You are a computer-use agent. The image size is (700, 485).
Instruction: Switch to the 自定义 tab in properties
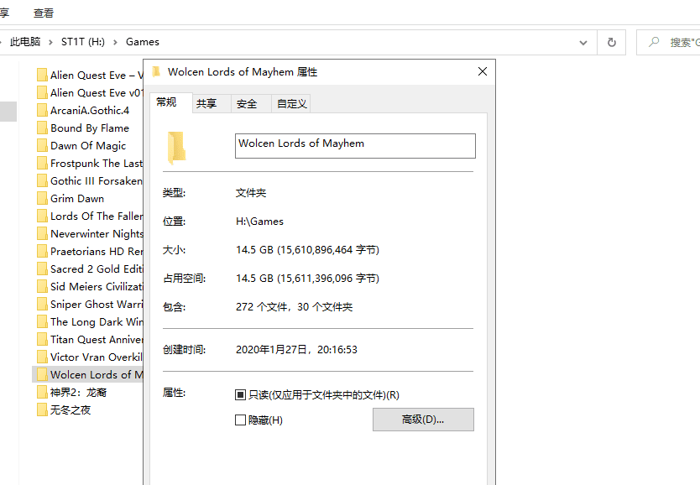(x=291, y=103)
